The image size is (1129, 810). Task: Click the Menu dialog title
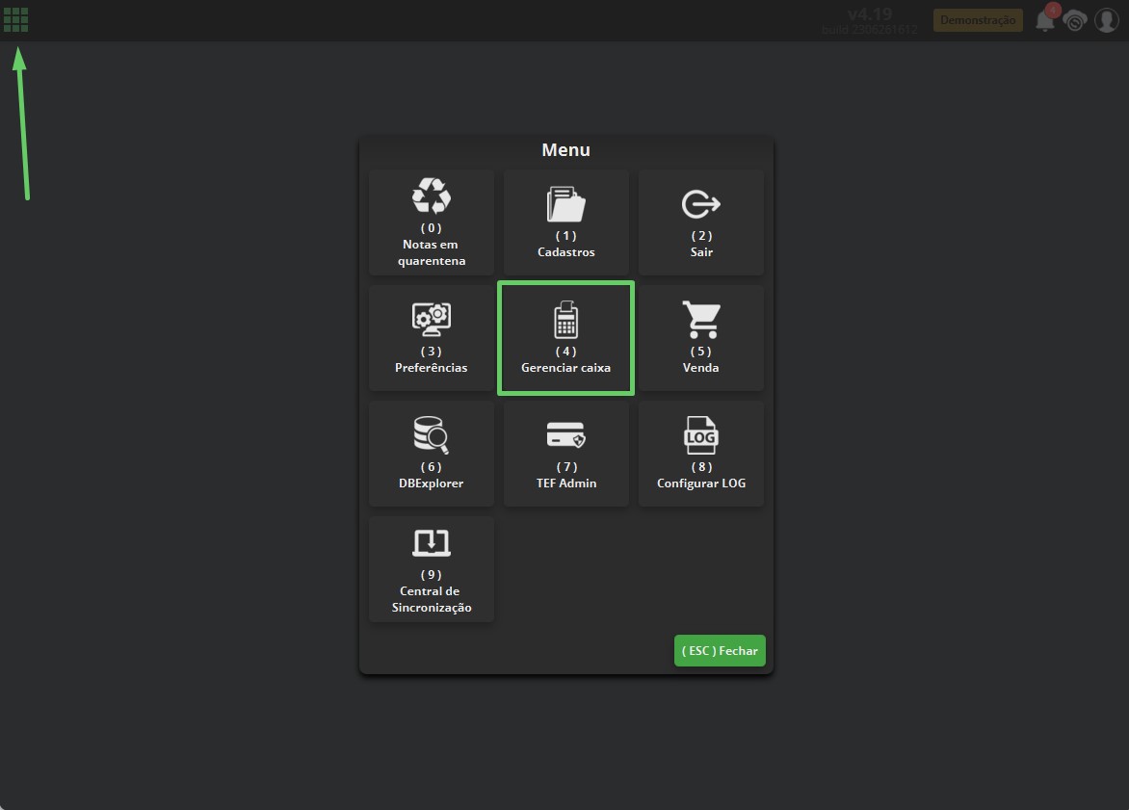[565, 149]
